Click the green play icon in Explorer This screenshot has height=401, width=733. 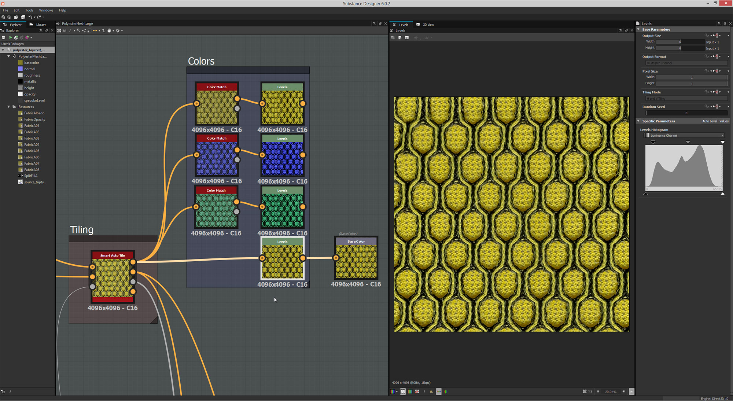click(x=10, y=37)
